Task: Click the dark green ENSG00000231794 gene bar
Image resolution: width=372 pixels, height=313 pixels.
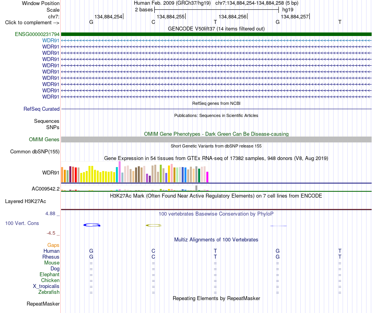Action: [x=216, y=34]
